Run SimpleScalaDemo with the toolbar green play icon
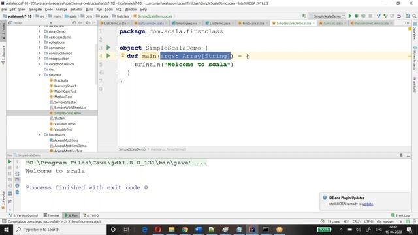 point(350,16)
